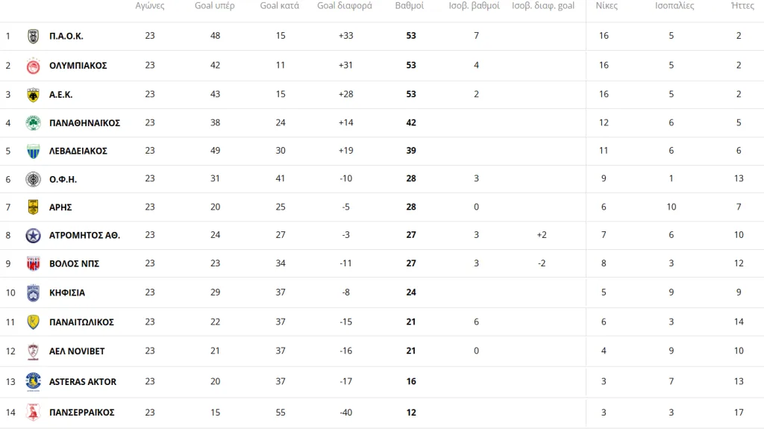The image size is (764, 429).
Task: Click the Α.Ε.Κ. yellow crest icon
Action: tap(33, 95)
